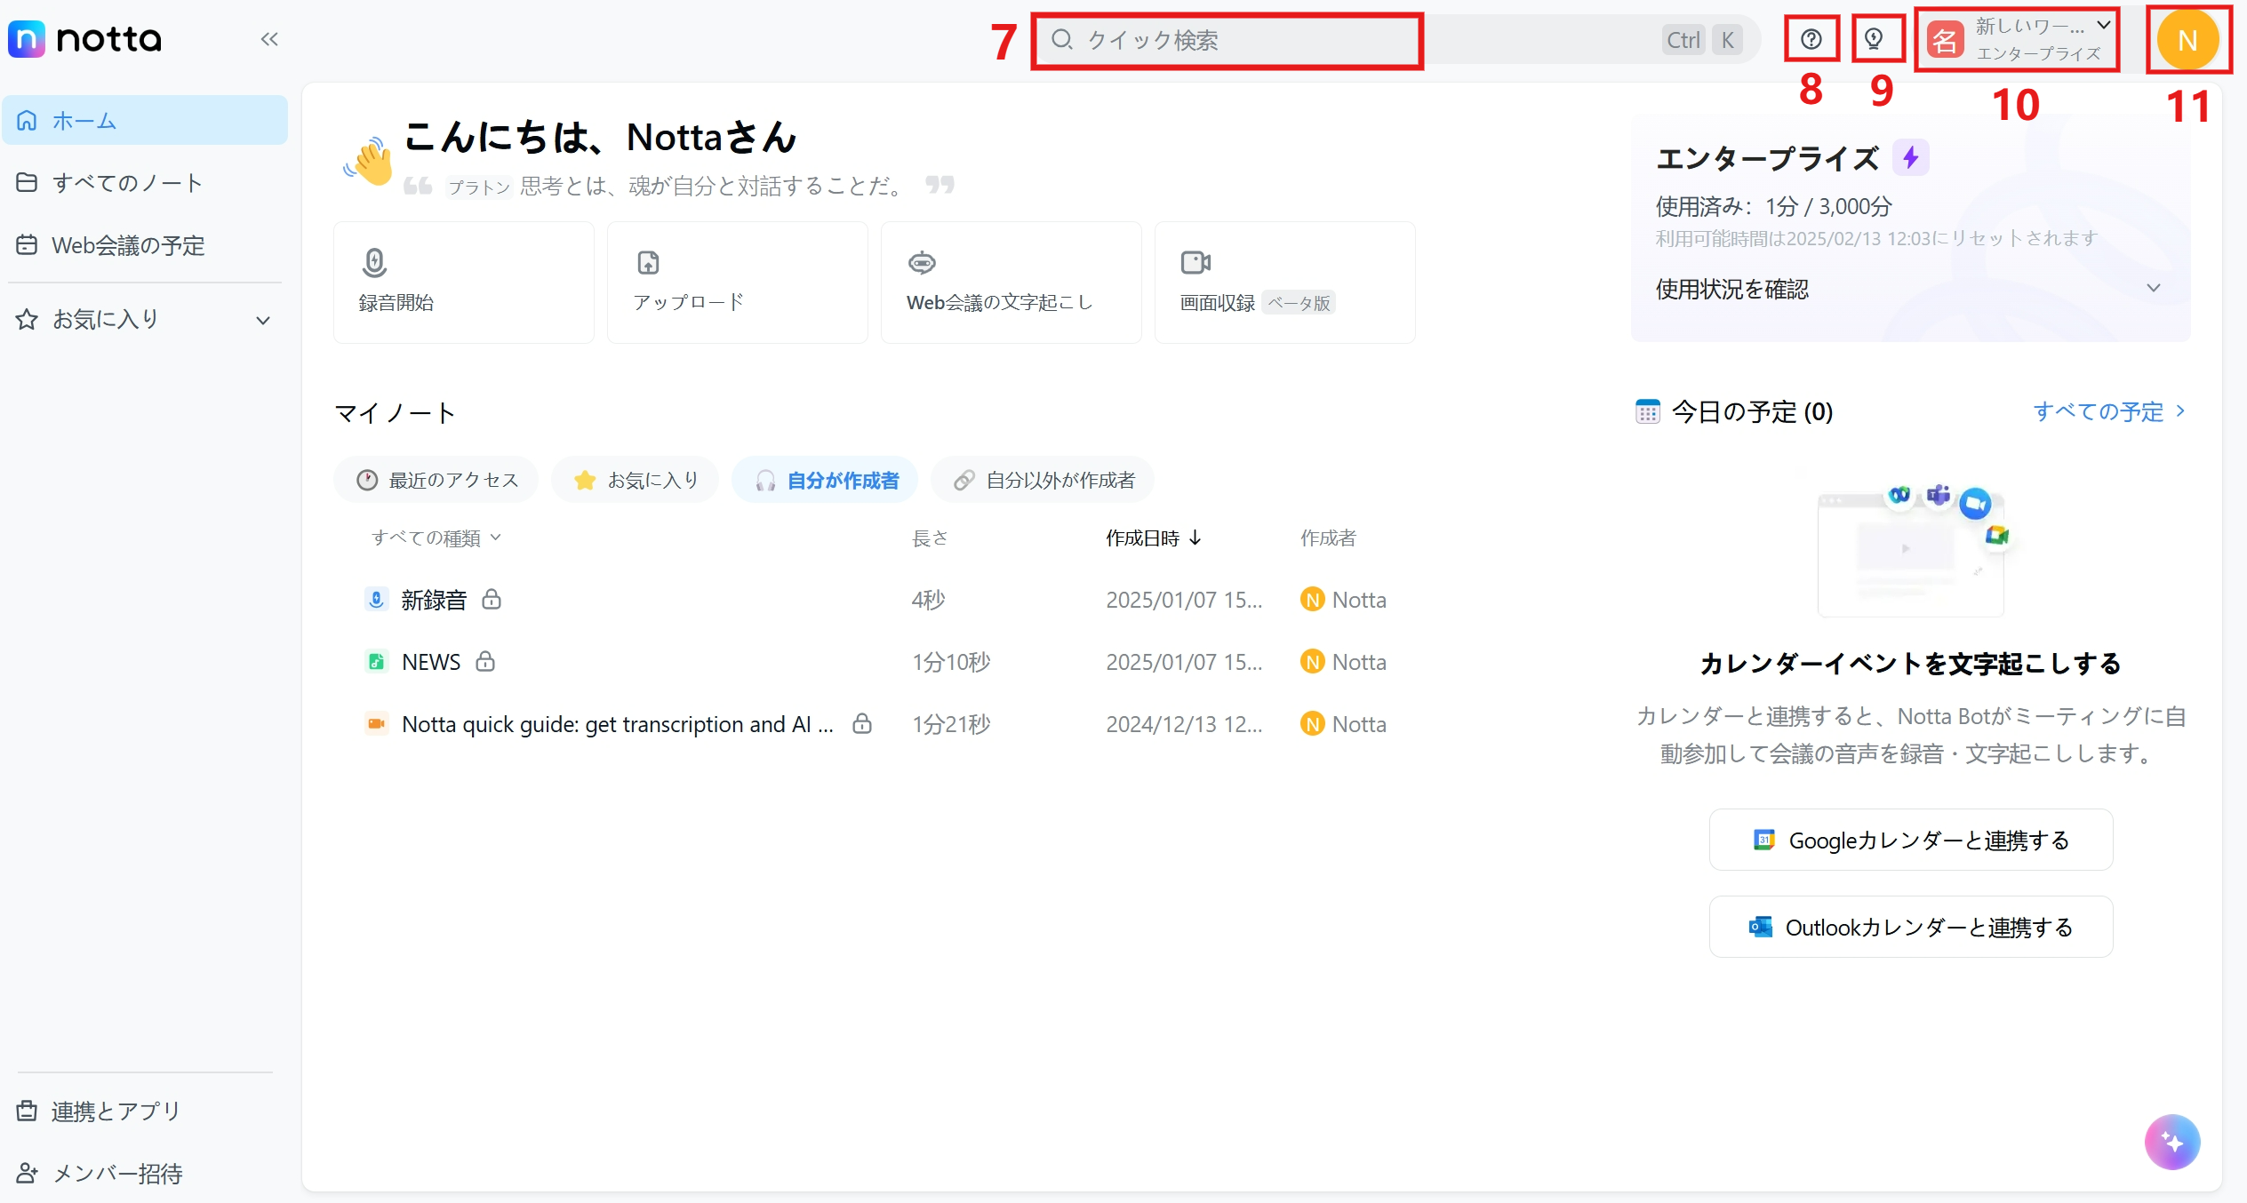This screenshot has width=2247, height=1203.
Task: Open the すべての種類 type filter
Action: coord(436,538)
